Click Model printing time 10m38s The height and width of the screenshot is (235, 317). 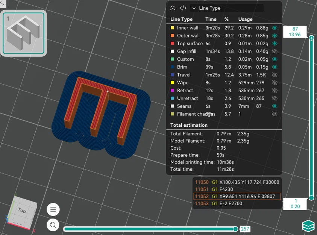tap(225, 162)
